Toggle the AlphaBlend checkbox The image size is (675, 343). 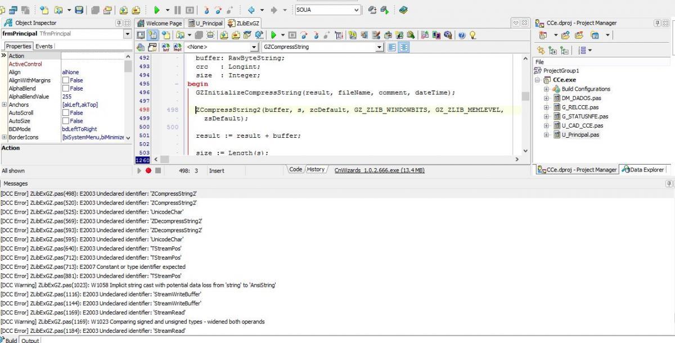tap(66, 89)
